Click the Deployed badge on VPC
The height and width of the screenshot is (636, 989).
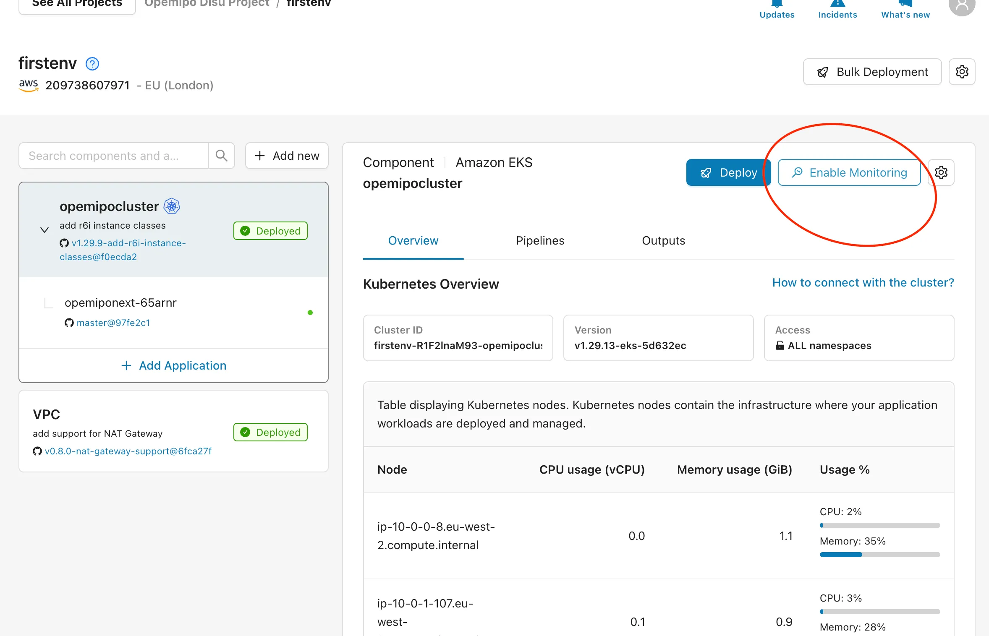click(x=270, y=432)
